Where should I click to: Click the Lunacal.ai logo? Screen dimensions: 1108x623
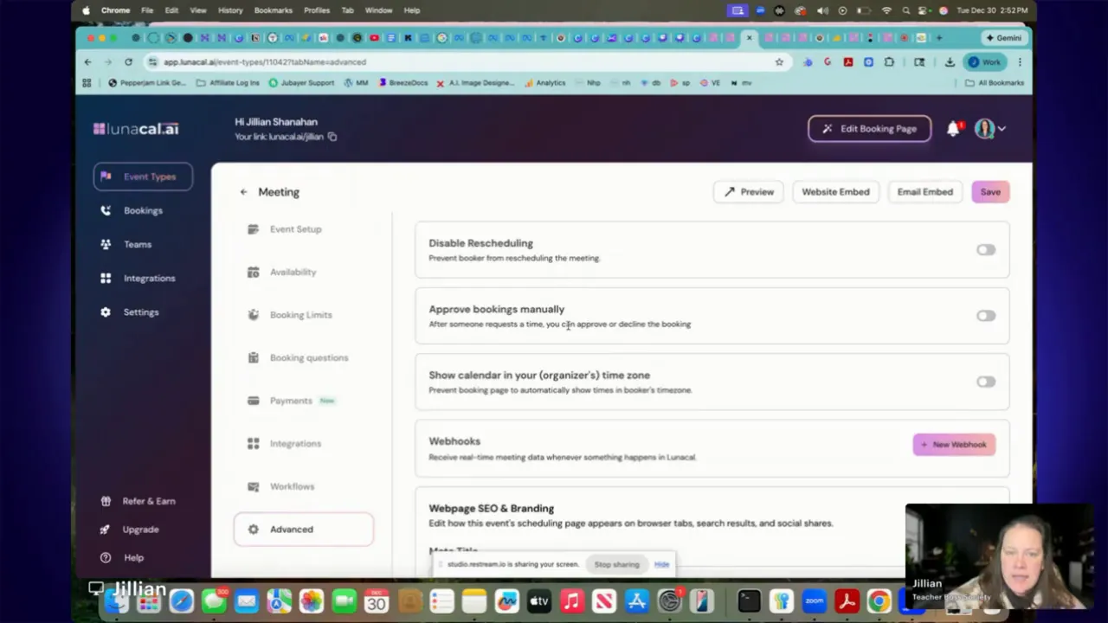135,128
